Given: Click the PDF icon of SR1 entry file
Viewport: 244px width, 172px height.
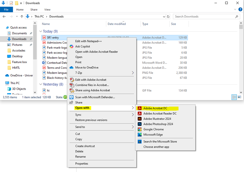Looking at the screenshot, I should pyautogui.click(x=44, y=37).
